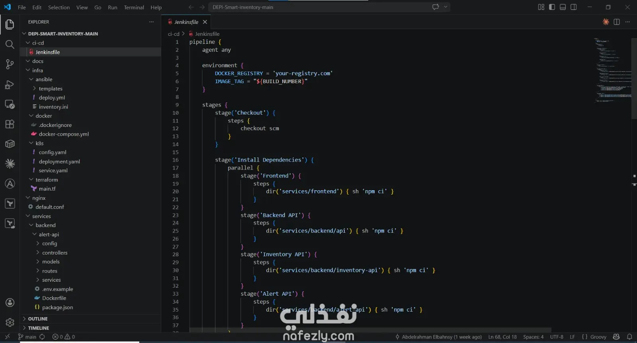Go back with the navigation arrow
The image size is (637, 343).
click(x=191, y=7)
